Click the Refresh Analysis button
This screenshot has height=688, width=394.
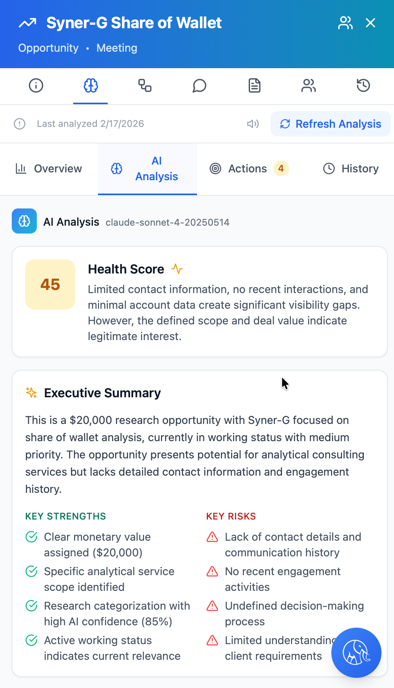(x=331, y=124)
